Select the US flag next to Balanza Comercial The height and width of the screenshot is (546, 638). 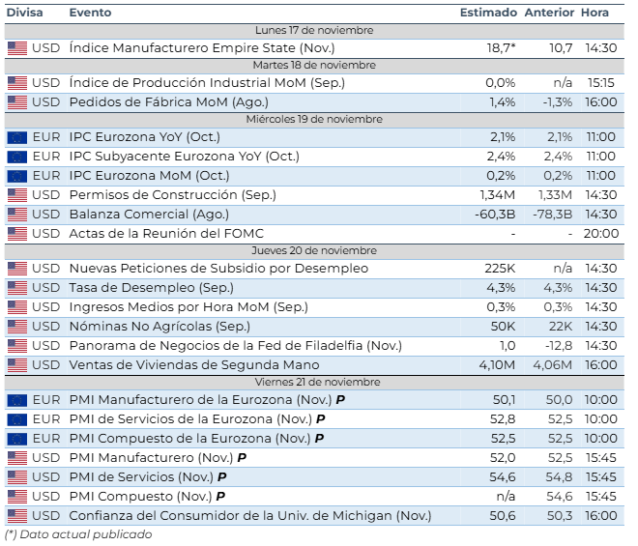(x=17, y=214)
